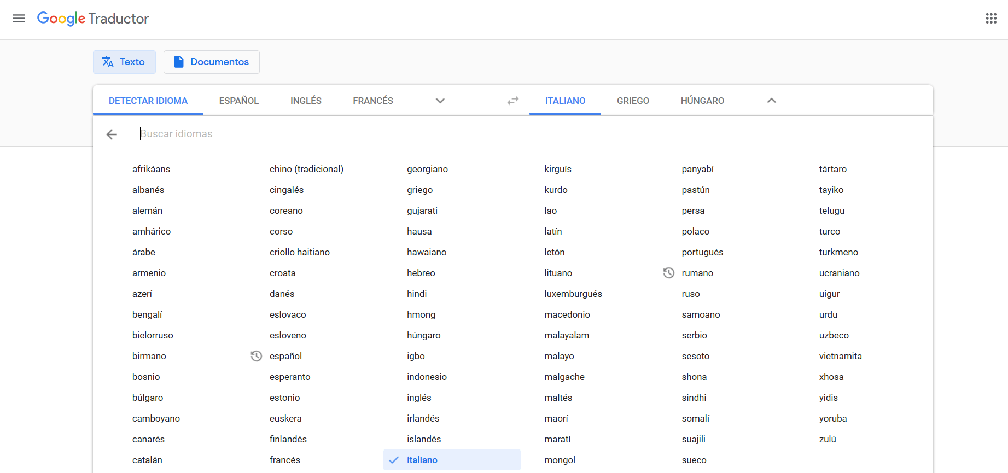Viewport: 1008px width, 473px height.
Task: Select the highlighted italiano entry
Action: pyautogui.click(x=452, y=460)
